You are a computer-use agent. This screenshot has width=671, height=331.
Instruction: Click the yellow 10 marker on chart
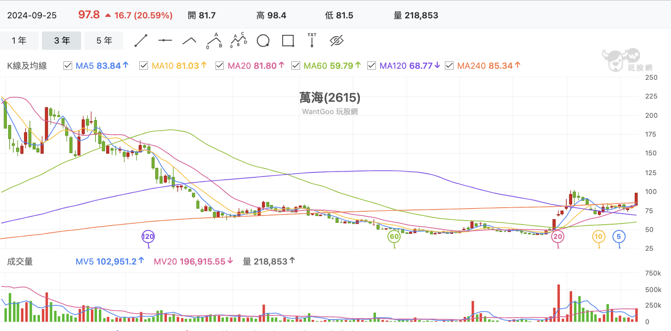tap(598, 237)
